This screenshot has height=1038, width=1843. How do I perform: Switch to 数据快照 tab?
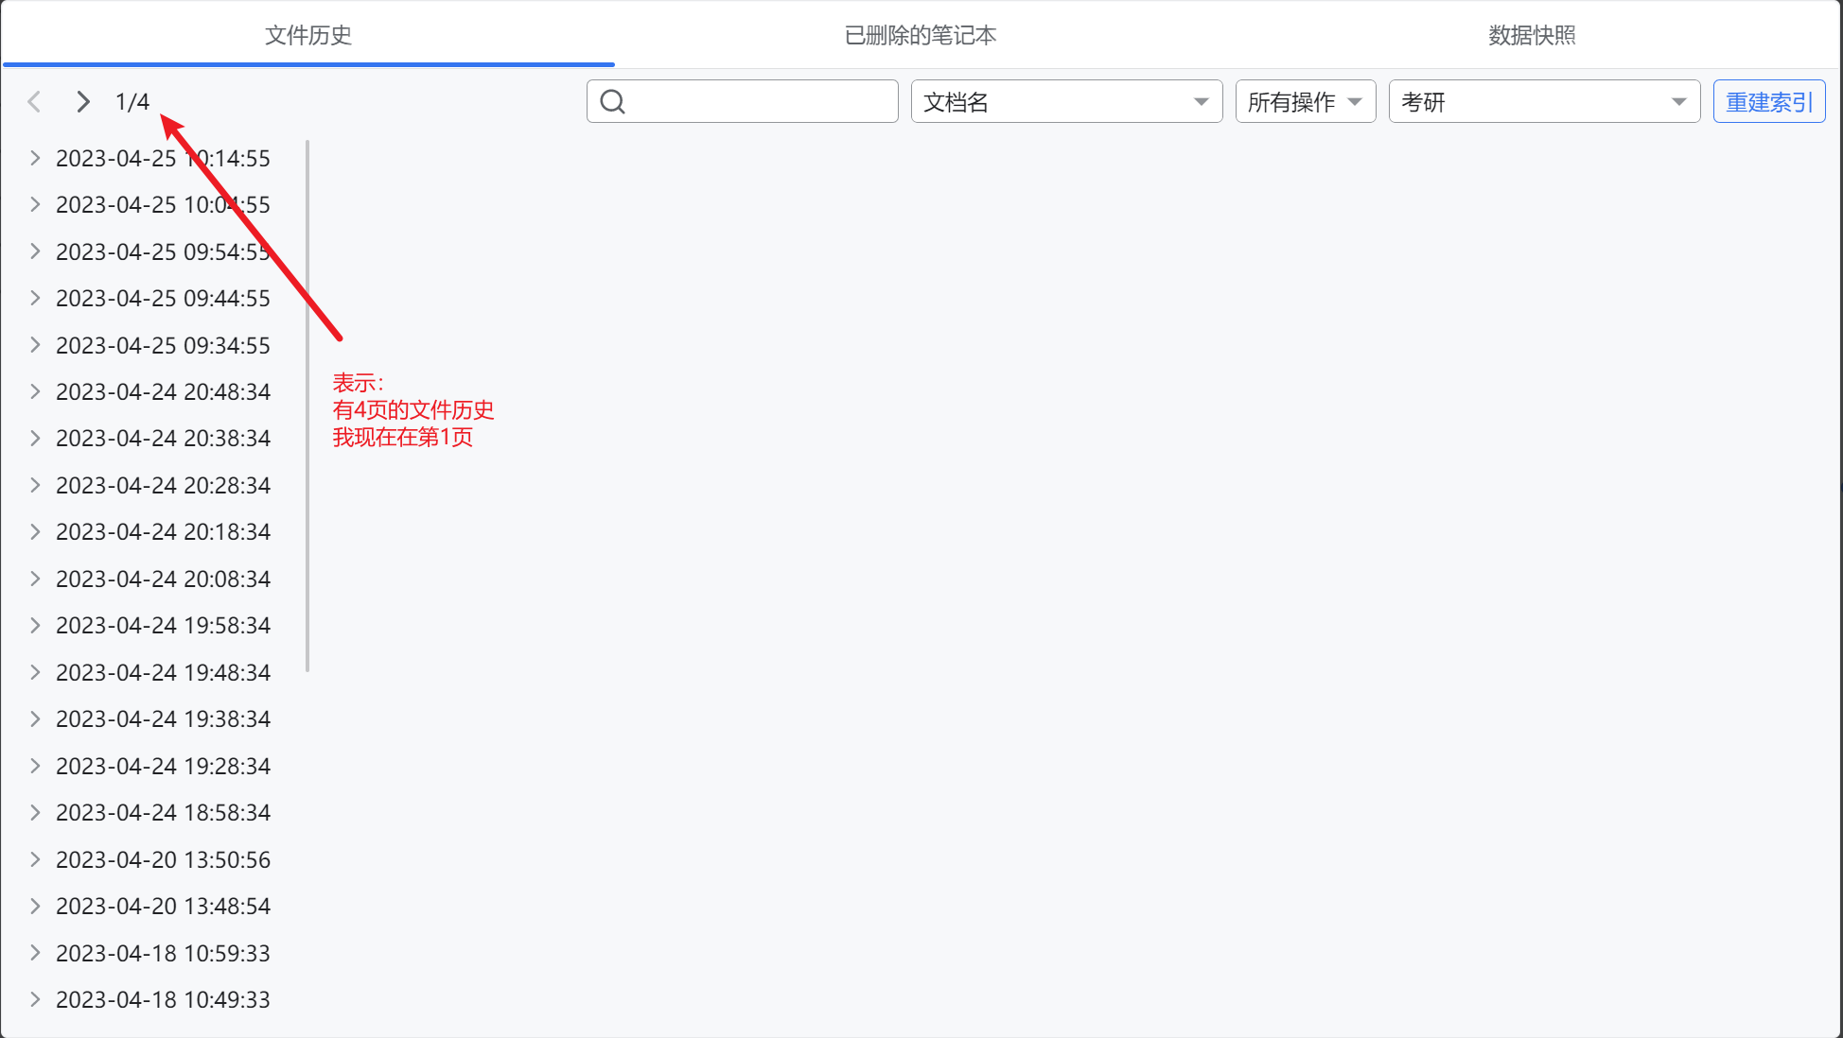coord(1532,35)
